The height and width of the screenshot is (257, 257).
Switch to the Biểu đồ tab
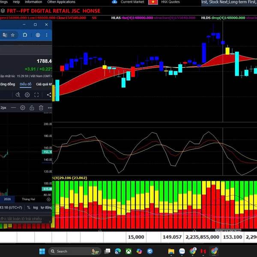click(26, 84)
